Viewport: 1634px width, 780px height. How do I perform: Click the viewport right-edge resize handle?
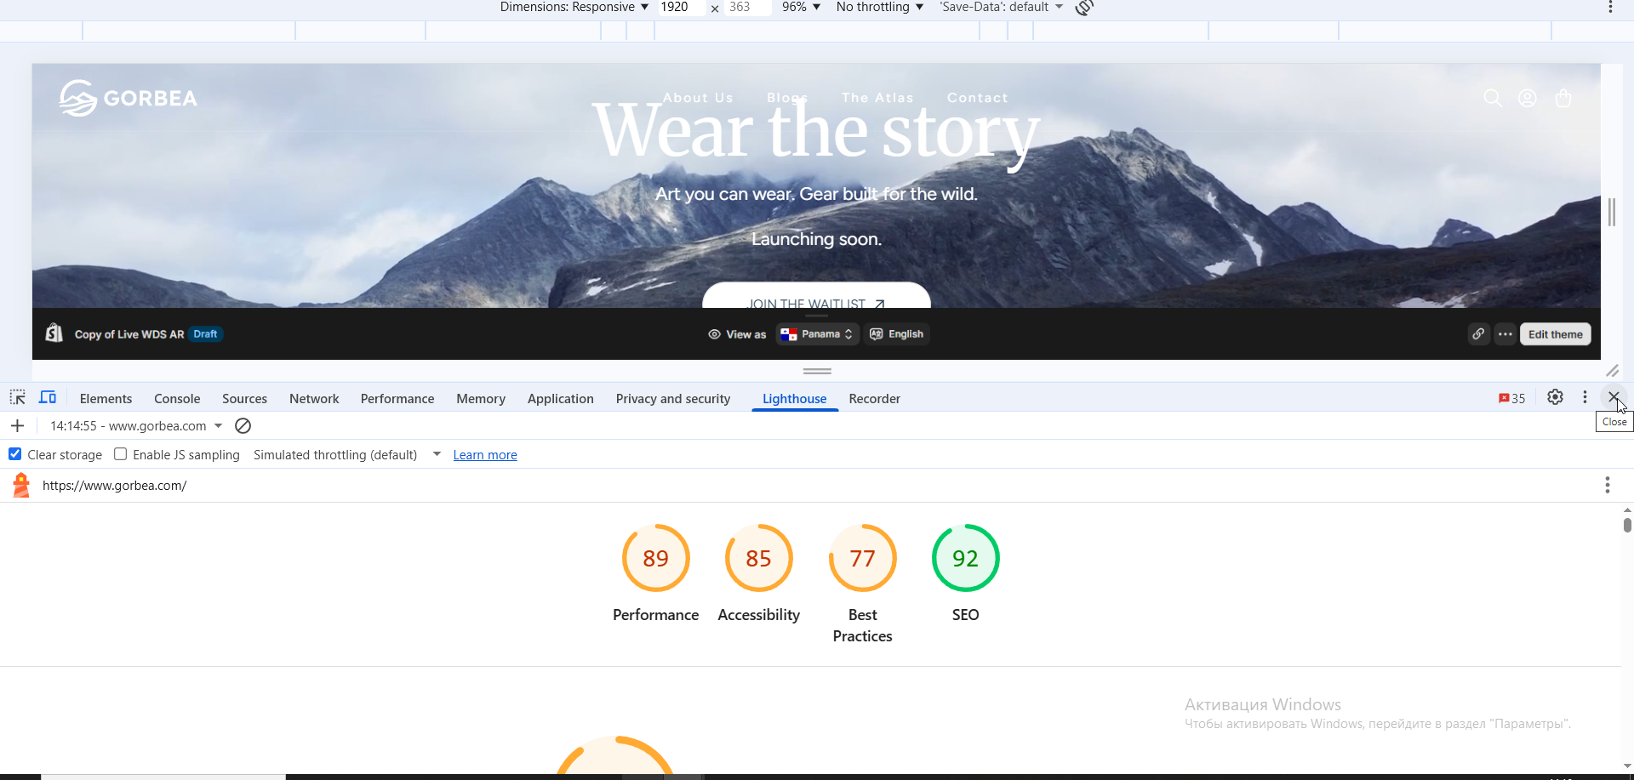click(1611, 212)
